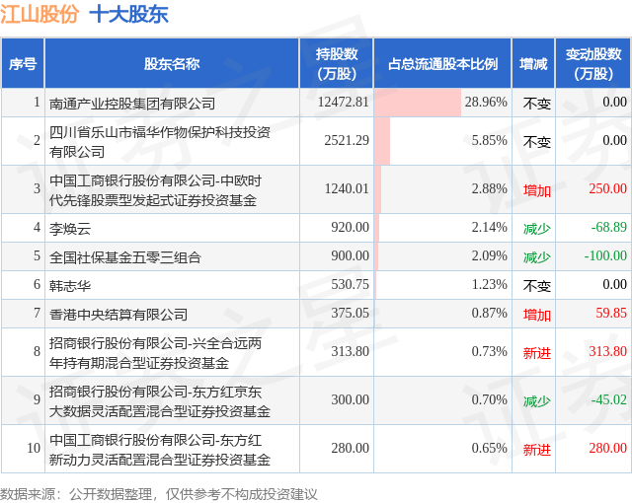Image resolution: width=632 pixels, height=503 pixels.
Task: Click the red 280.00 change value
Action: 608,448
